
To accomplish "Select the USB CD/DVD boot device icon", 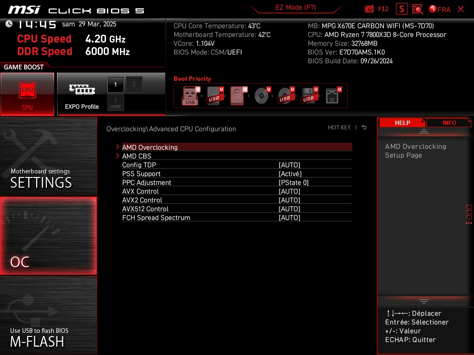I will point(285,96).
